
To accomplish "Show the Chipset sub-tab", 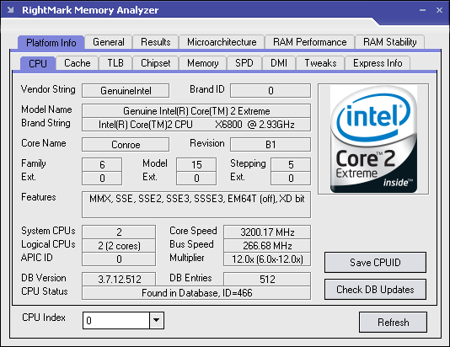I will click(156, 63).
